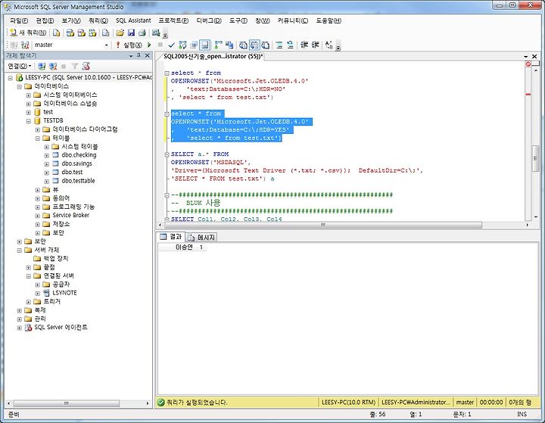Screen dimensions: 545x423
Task: Toggle Include Client Statistics
Action: (229, 45)
